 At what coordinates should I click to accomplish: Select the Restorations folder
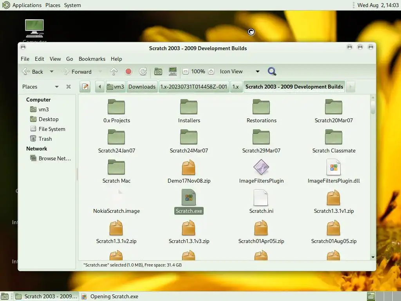coord(261,111)
